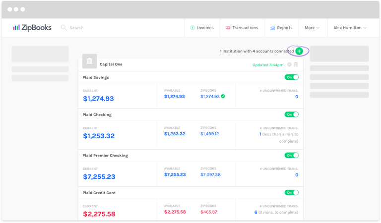Click the Updated 4:44pm status text
Viewport: 381px width, 223px height.
[x=268, y=65]
